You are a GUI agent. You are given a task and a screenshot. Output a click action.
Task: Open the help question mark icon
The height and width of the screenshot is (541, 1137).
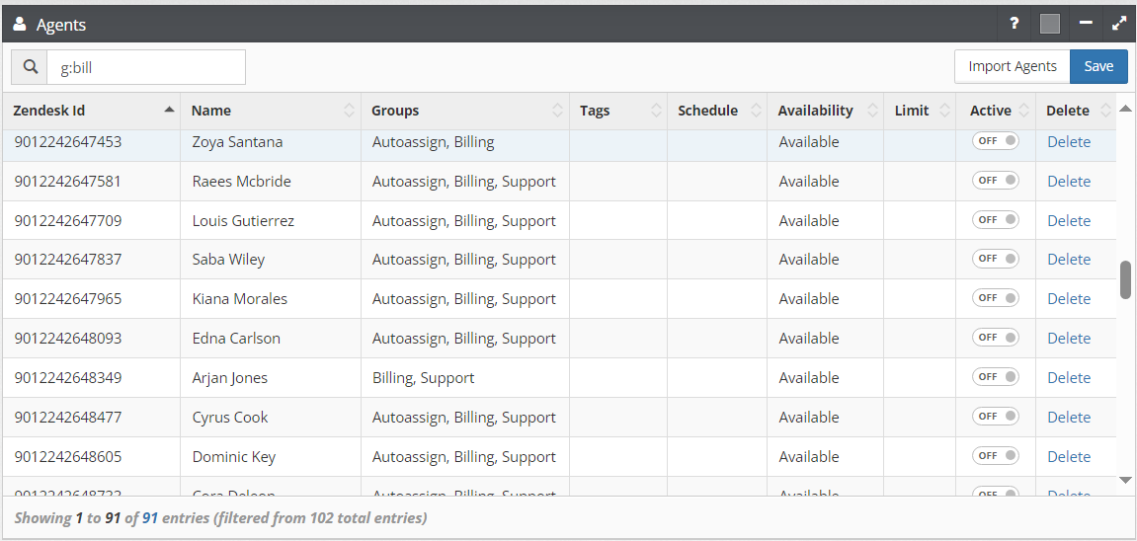coord(1015,24)
